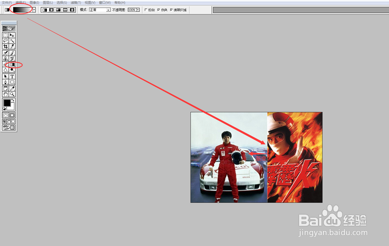Image resolution: width=389 pixels, height=246 pixels.
Task: Choose Diamond gradient style
Action: tap(72, 10)
